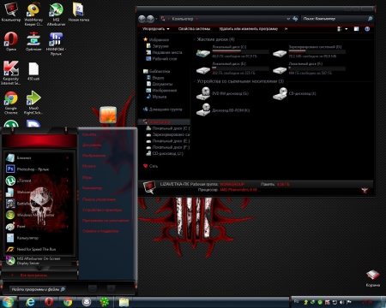
Task: Launch Kaspersky Internet Security desktop icon
Action: pos(11,73)
